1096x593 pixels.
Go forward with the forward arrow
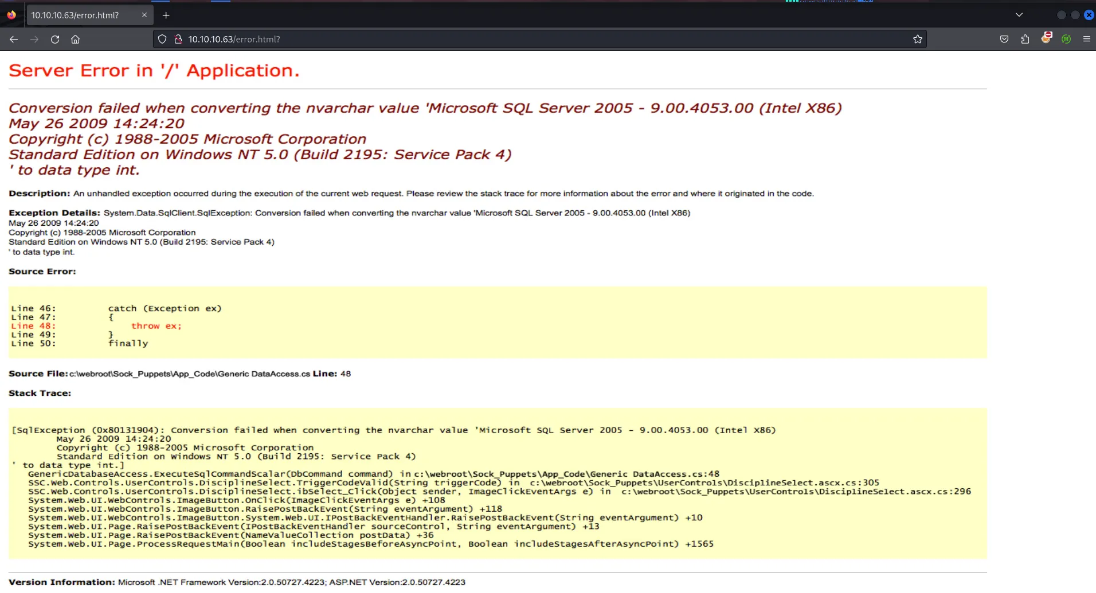34,39
